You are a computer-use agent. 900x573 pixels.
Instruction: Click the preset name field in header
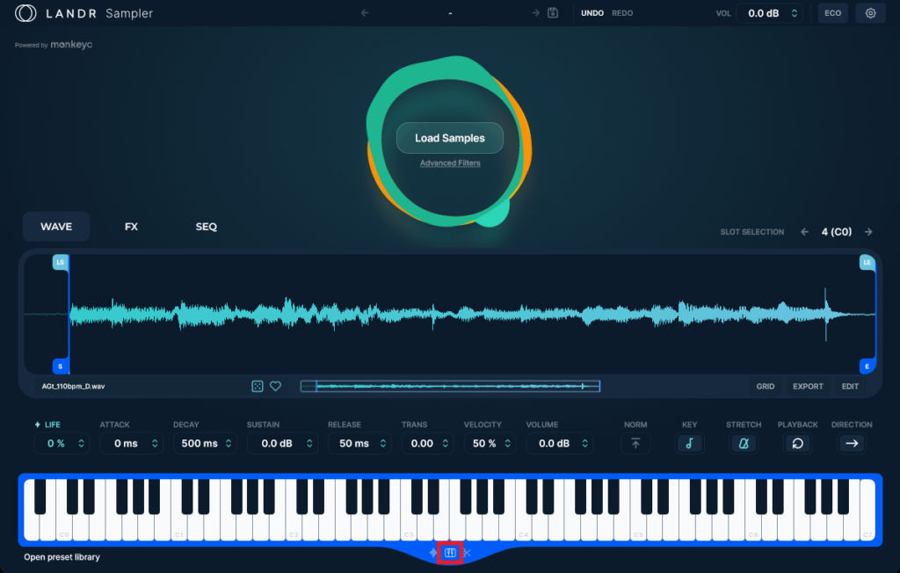coord(450,12)
